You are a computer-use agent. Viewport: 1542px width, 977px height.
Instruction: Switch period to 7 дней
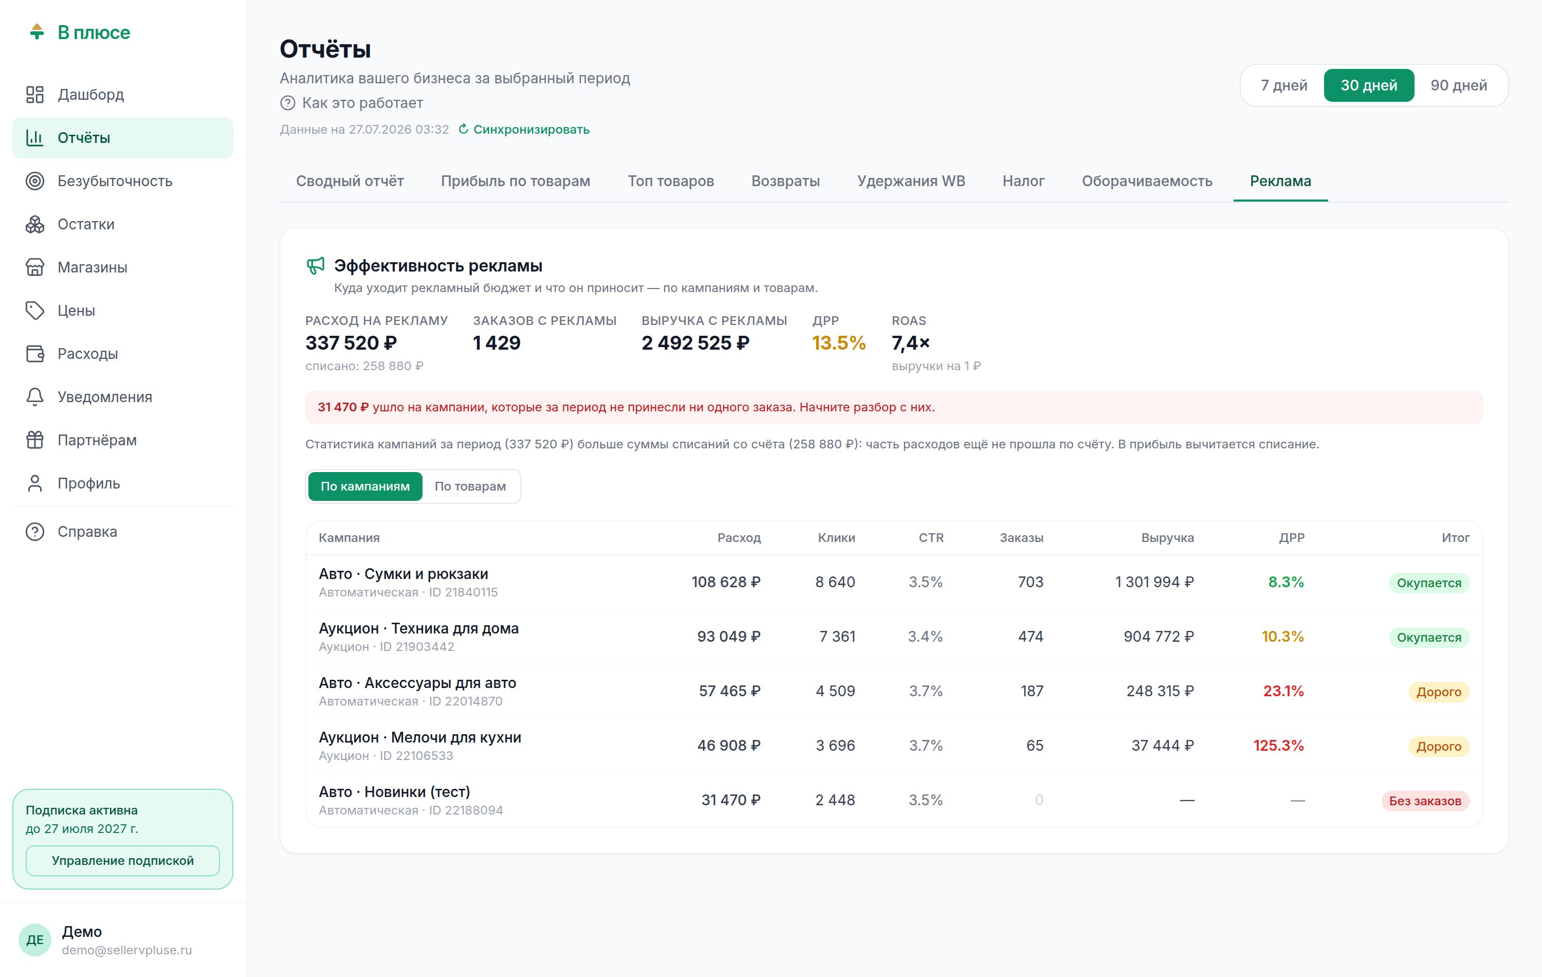(1283, 85)
